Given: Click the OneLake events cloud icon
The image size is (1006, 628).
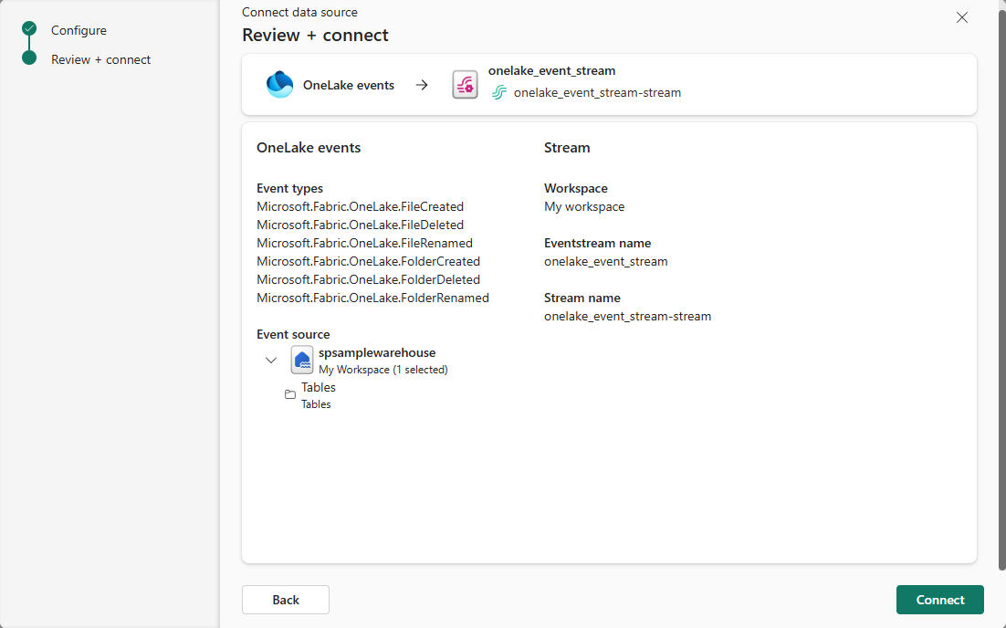Looking at the screenshot, I should click(279, 85).
